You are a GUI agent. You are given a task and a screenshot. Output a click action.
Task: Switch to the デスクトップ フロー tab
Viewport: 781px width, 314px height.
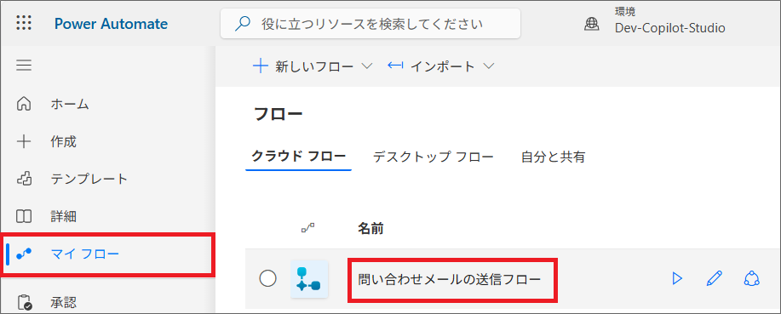pyautogui.click(x=434, y=157)
